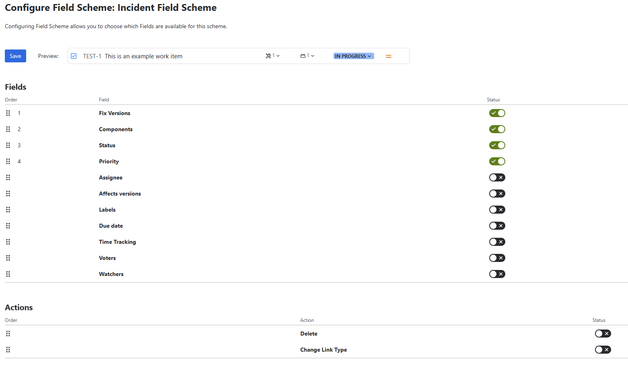Screen dimensions: 628x379
Task: Click the Watchers field name
Action: pyautogui.click(x=111, y=274)
